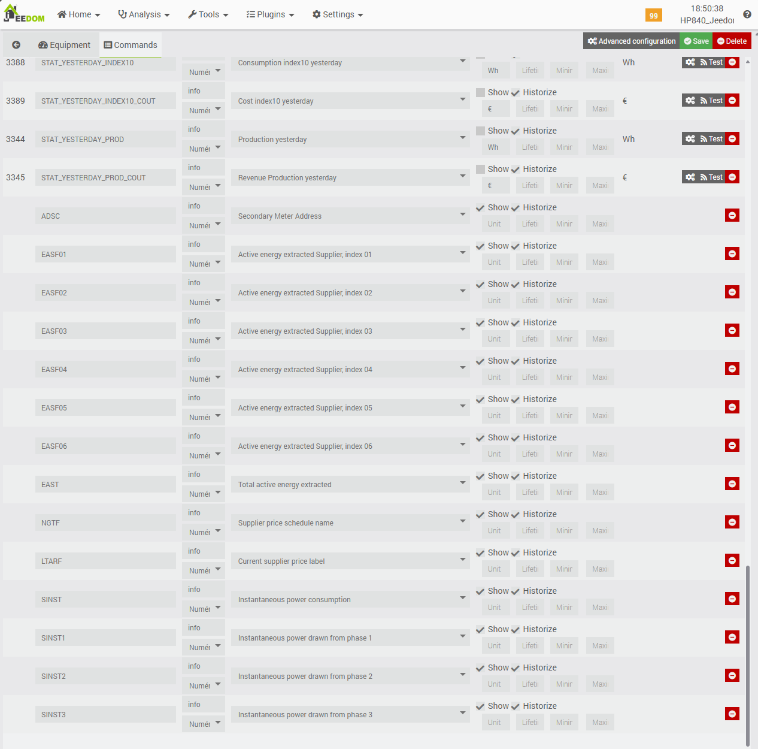
Task: Delete the SINST3 command row
Action: (x=732, y=714)
